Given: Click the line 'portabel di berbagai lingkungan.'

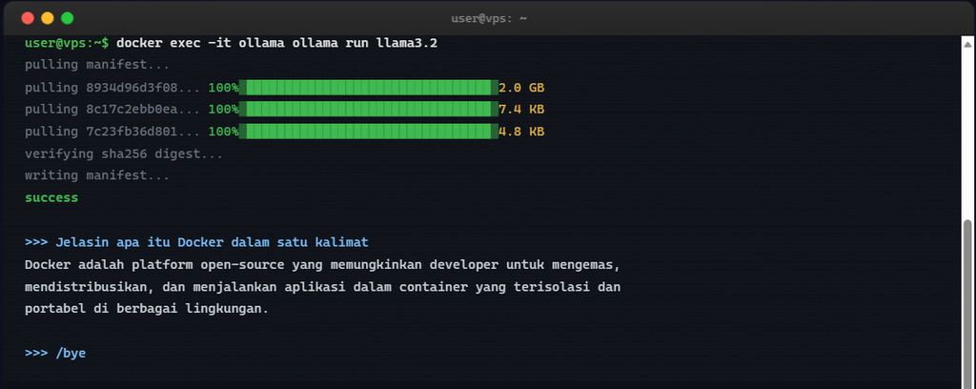Looking at the screenshot, I should click(x=146, y=309).
